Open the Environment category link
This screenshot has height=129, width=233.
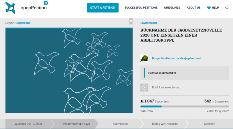coord(149,23)
